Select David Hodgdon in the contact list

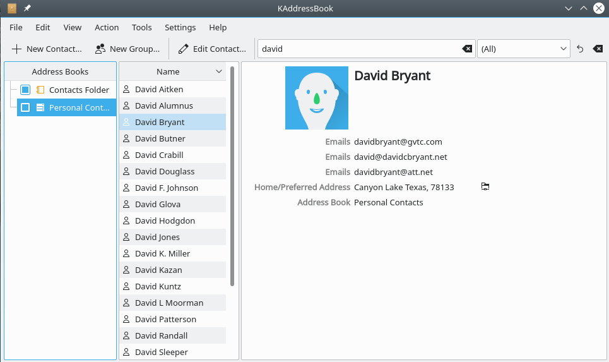pyautogui.click(x=172, y=221)
